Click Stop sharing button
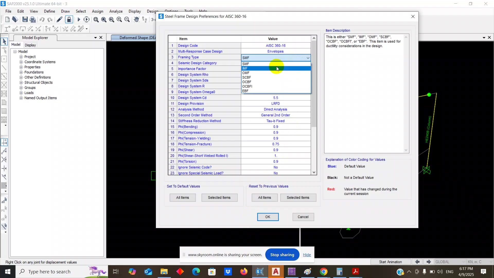 [x=282, y=255]
